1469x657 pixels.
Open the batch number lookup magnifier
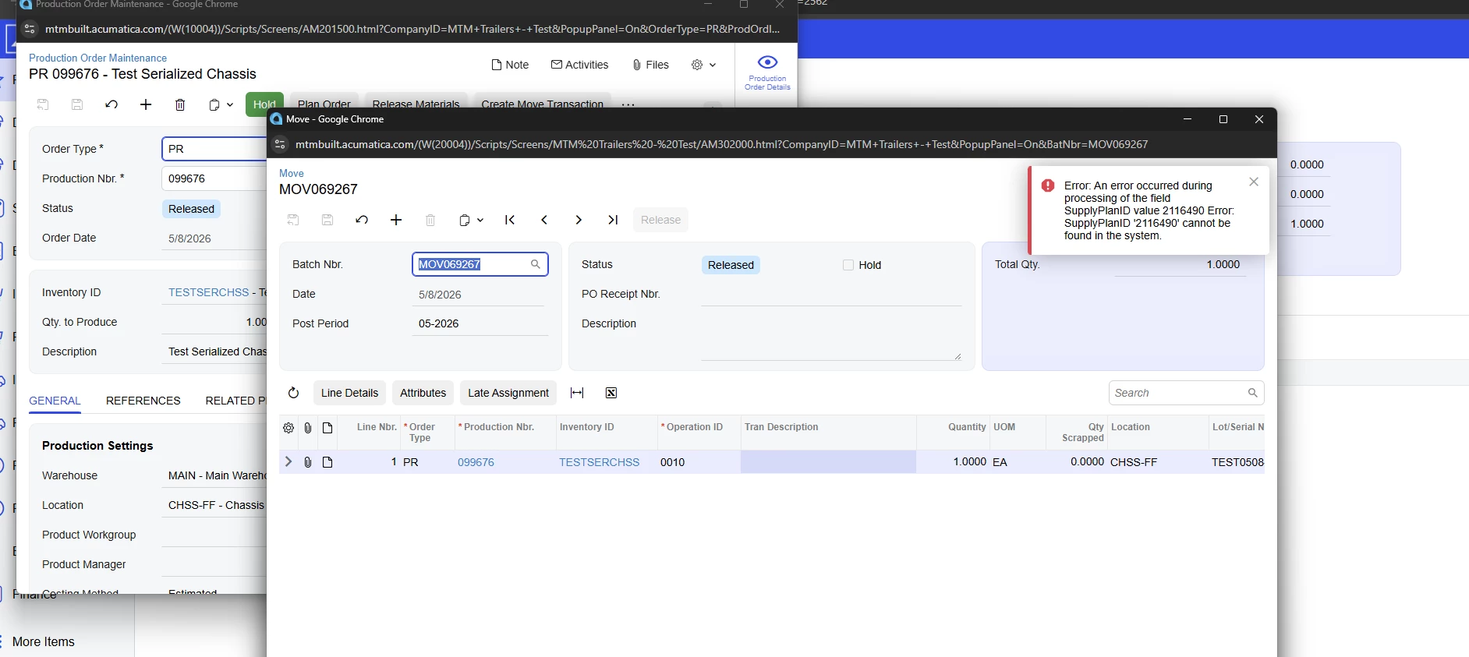[x=536, y=264]
